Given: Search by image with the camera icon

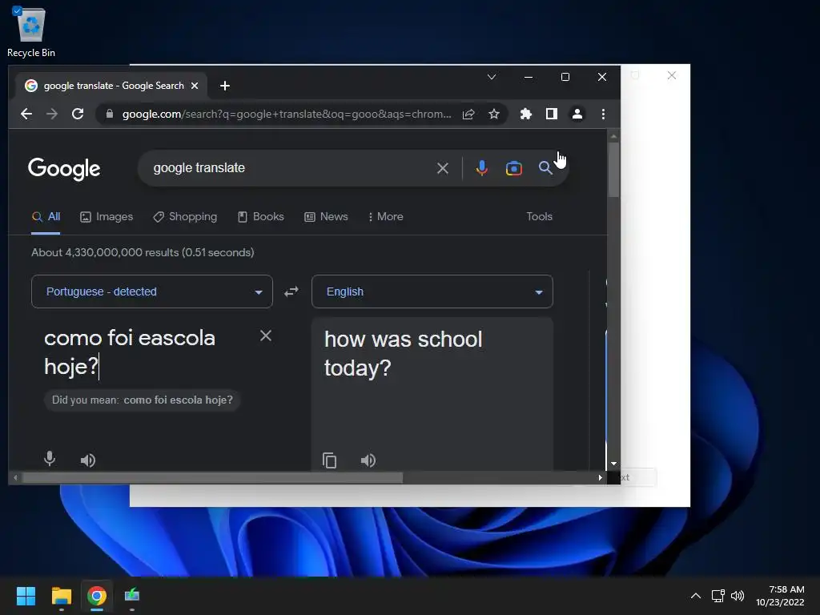Looking at the screenshot, I should tap(513, 168).
